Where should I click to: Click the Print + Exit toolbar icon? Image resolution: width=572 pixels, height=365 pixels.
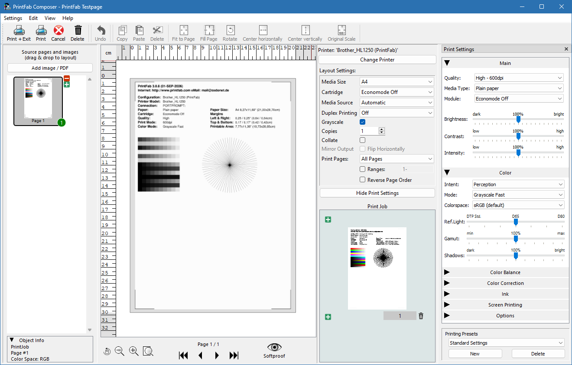click(19, 33)
